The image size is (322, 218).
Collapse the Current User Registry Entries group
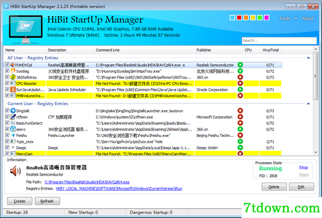point(308,104)
